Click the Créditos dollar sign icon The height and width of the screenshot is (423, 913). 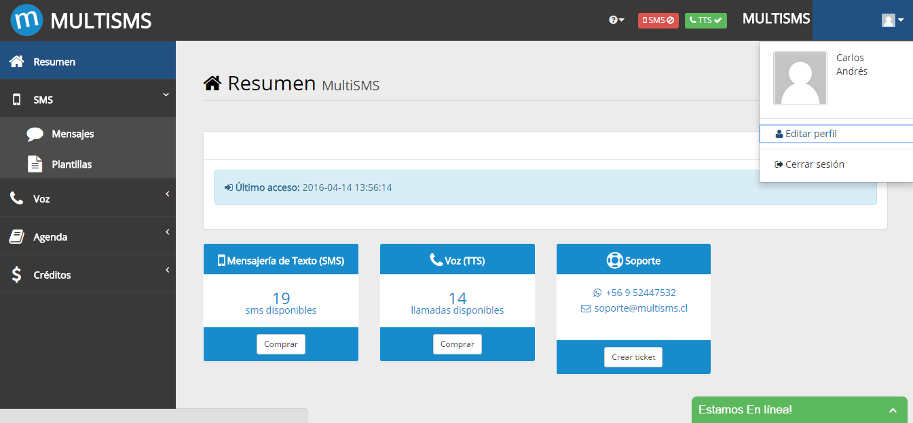click(x=16, y=275)
